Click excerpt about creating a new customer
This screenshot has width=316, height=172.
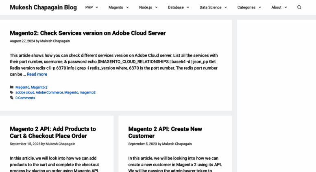[x=175, y=164]
